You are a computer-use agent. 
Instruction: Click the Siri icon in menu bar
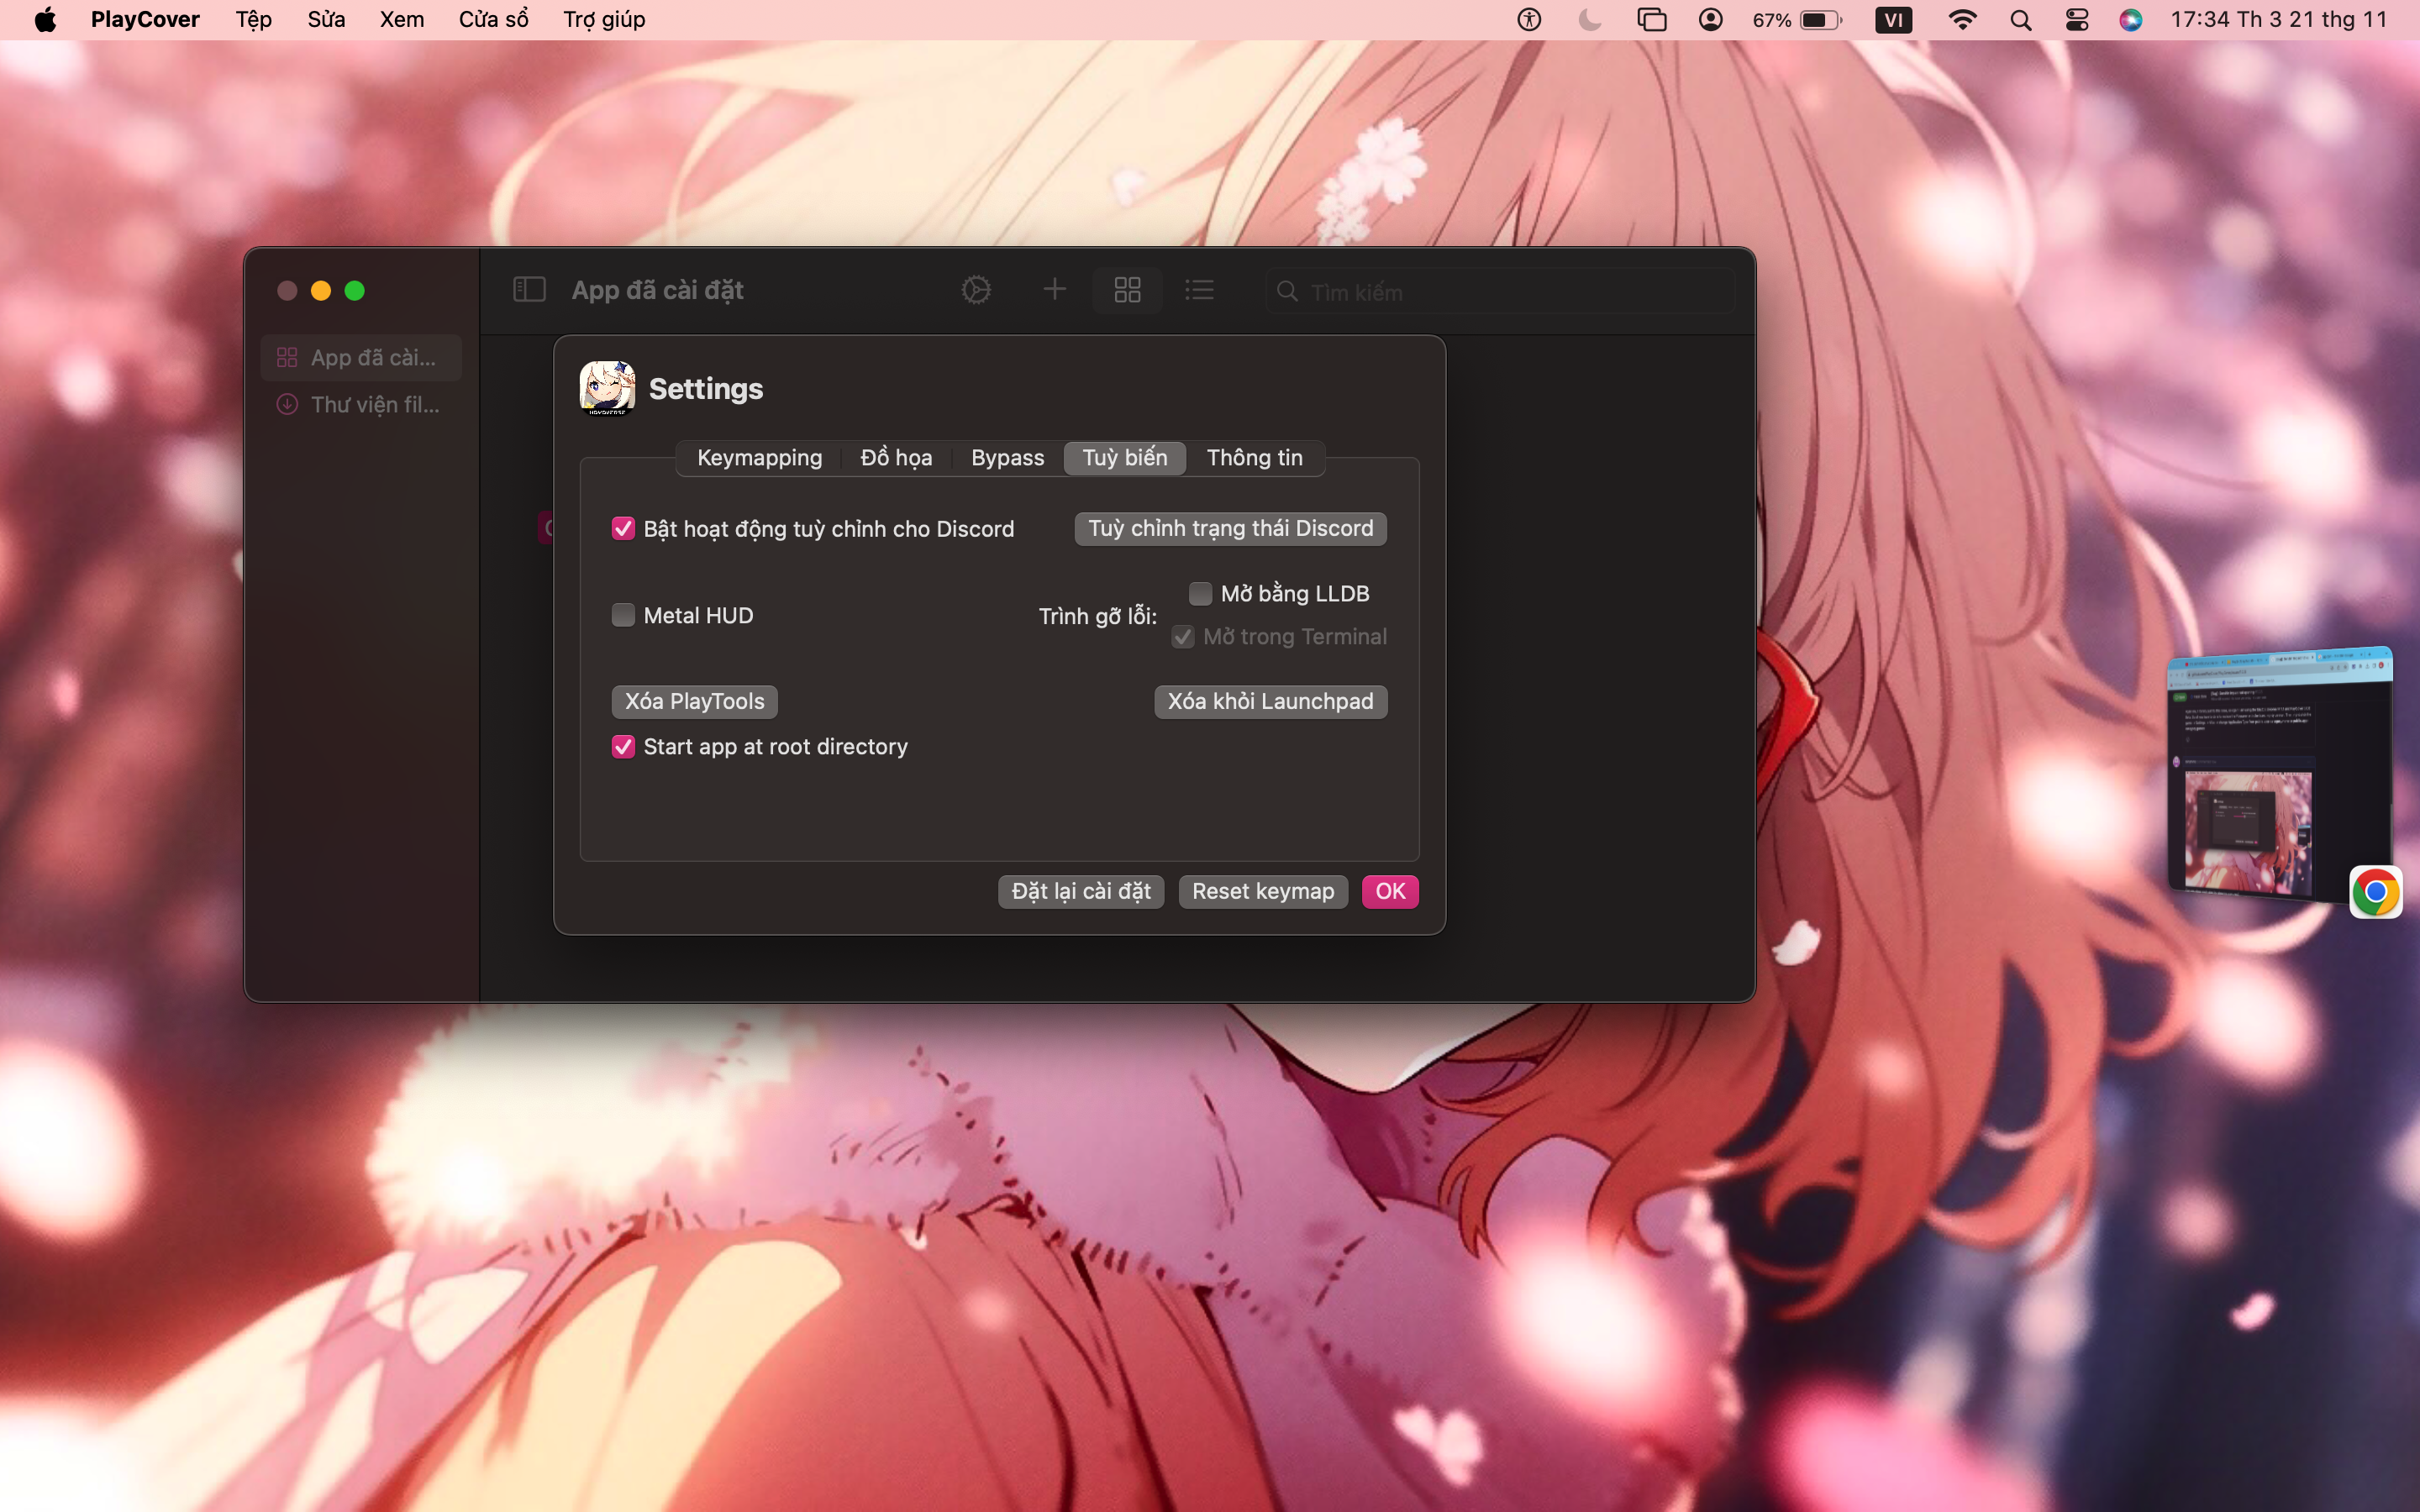(2130, 20)
